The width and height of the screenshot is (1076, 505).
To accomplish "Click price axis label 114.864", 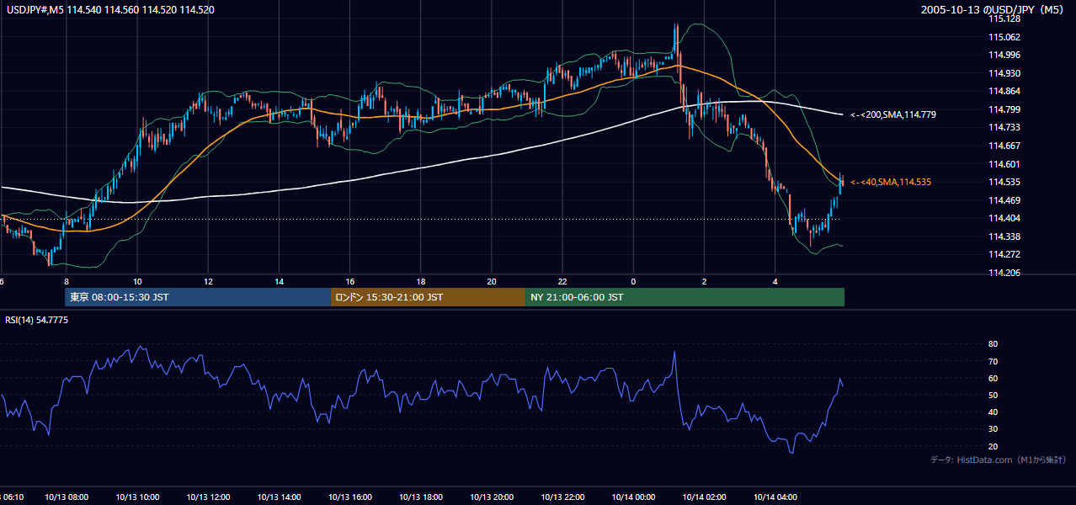I will (x=1004, y=91).
